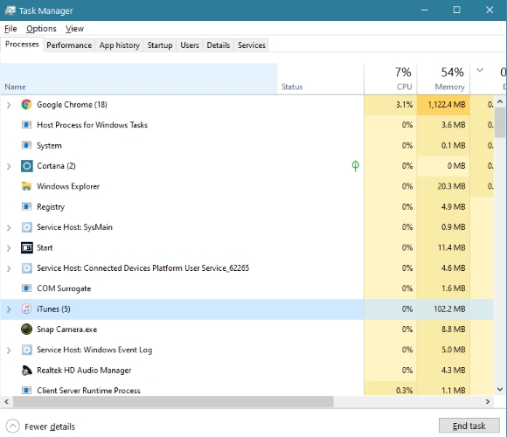Click the 0.3% CPU value for Client Server Runtime
507x437 pixels.
[404, 391]
